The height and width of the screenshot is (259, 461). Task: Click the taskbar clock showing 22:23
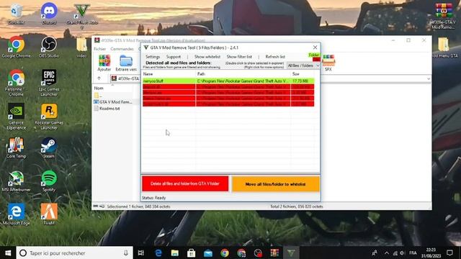(431, 253)
